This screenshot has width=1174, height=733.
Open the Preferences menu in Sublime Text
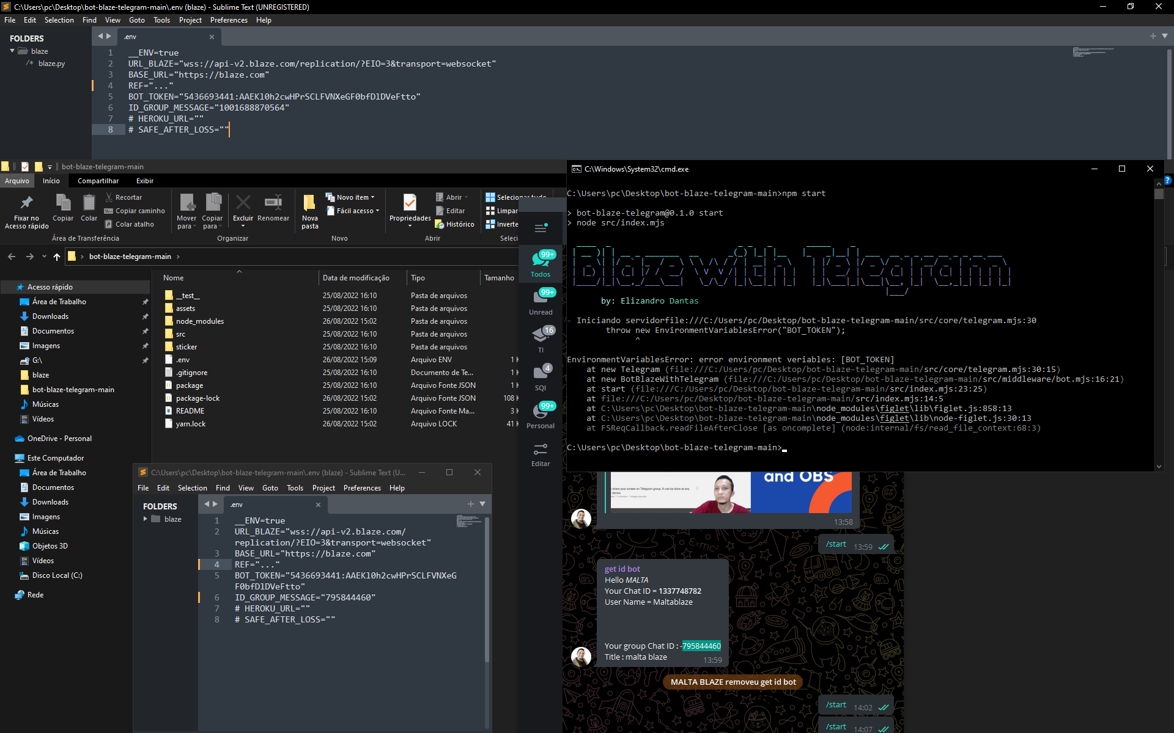(x=229, y=20)
